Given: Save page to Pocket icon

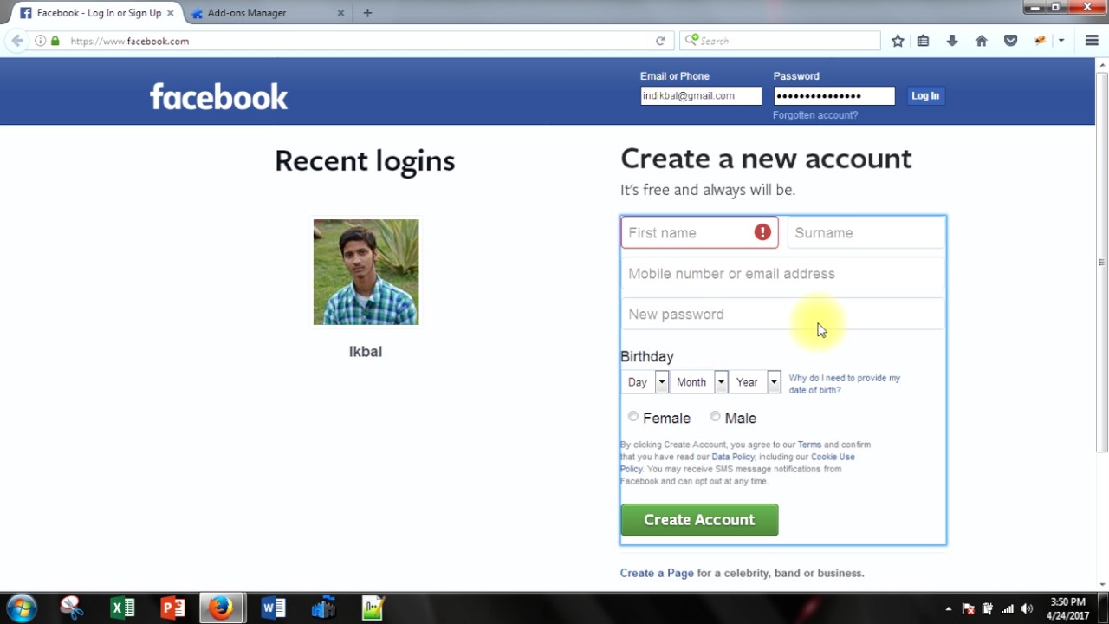Looking at the screenshot, I should tap(1010, 41).
